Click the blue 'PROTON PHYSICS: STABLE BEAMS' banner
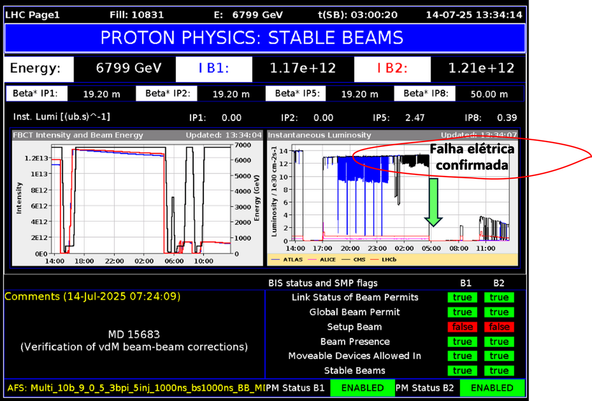Screen dimensions: 592x401 (265, 38)
